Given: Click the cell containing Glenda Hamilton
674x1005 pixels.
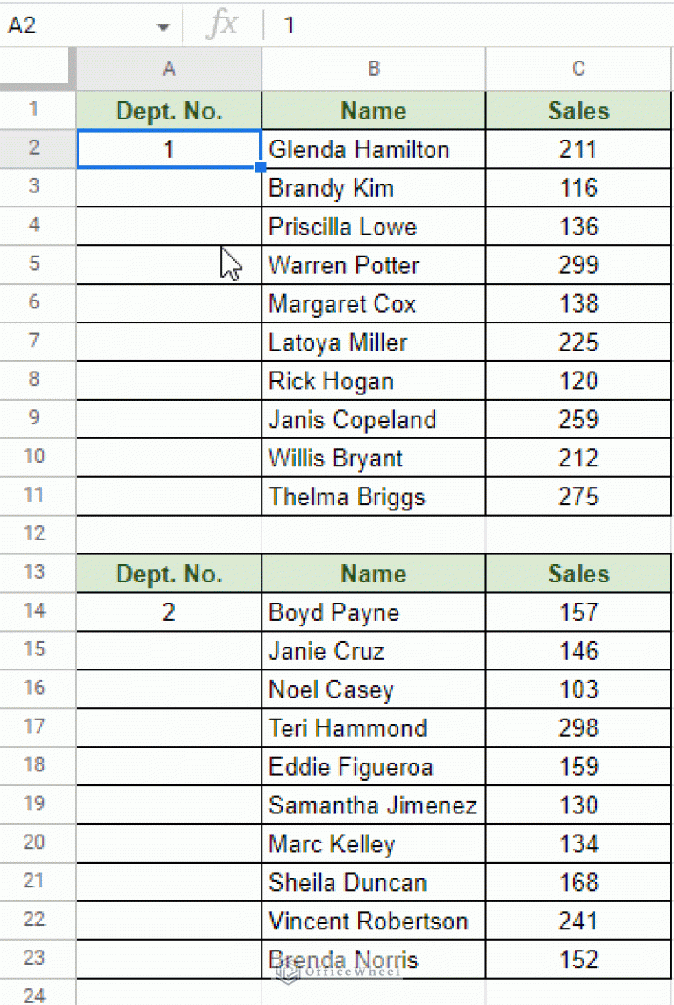Looking at the screenshot, I should click(x=373, y=149).
